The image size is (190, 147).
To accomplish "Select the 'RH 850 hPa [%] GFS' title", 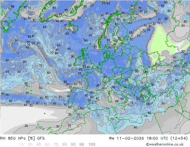I will [x=22, y=138].
